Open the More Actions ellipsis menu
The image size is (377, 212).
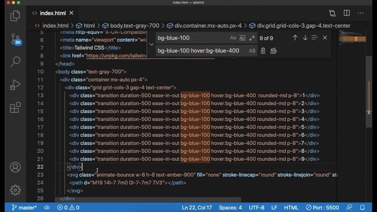coord(361,13)
